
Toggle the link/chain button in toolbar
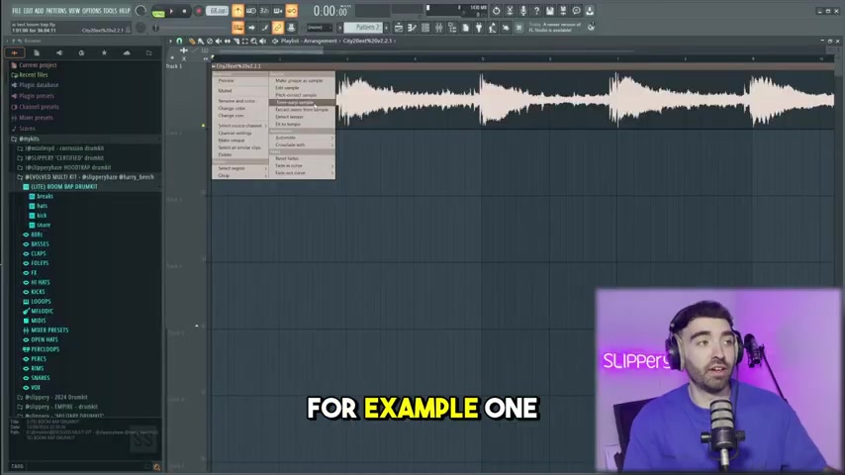tap(278, 28)
